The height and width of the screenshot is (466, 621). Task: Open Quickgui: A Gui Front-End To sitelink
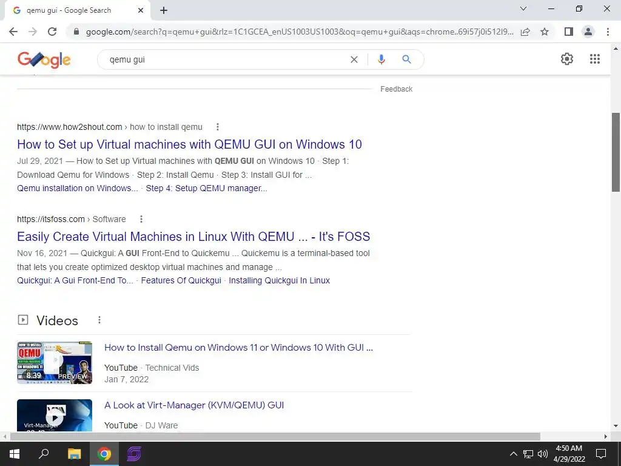click(x=75, y=280)
